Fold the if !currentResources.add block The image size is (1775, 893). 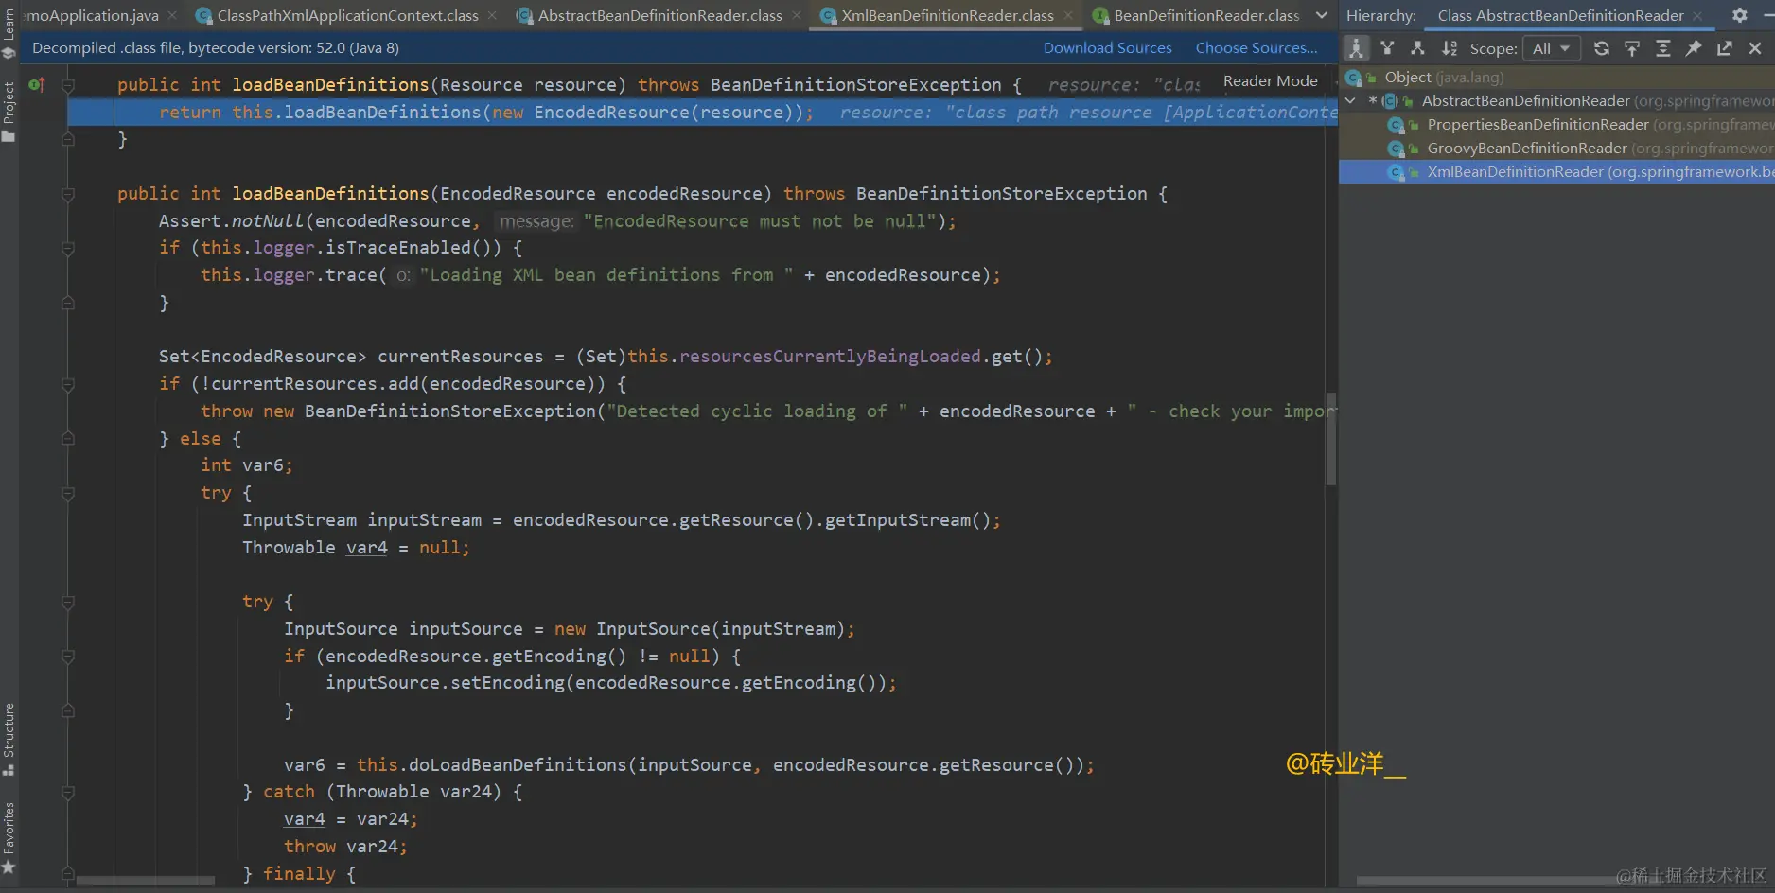point(68,384)
